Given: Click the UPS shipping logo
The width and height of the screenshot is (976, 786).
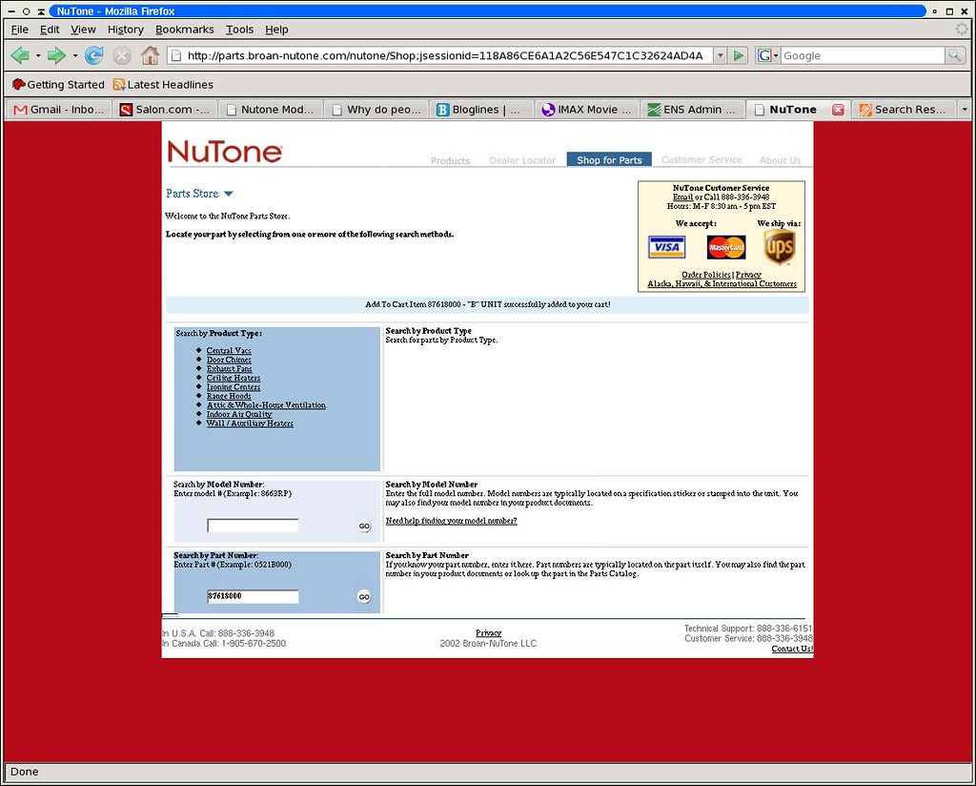Looking at the screenshot, I should [x=780, y=247].
